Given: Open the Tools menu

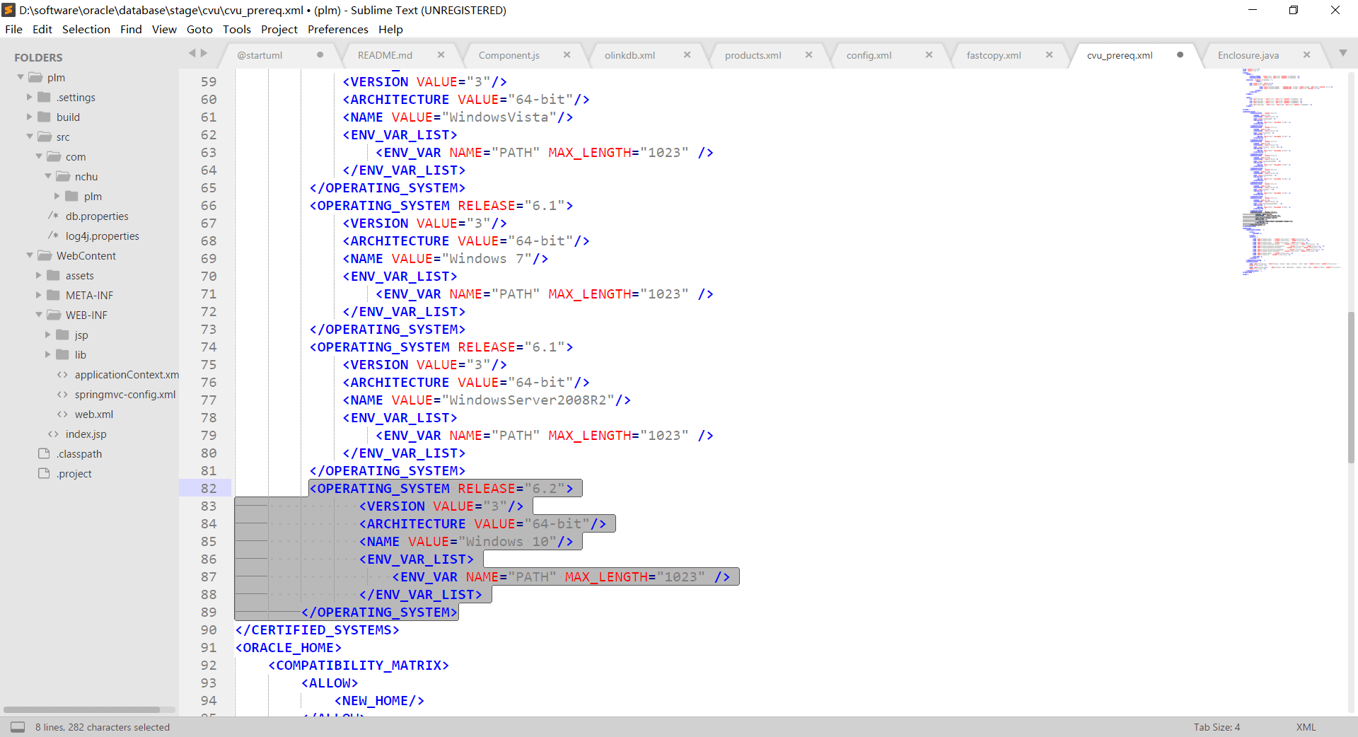Looking at the screenshot, I should click(x=237, y=29).
